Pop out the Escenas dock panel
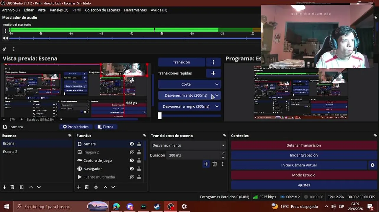 pos(70,136)
